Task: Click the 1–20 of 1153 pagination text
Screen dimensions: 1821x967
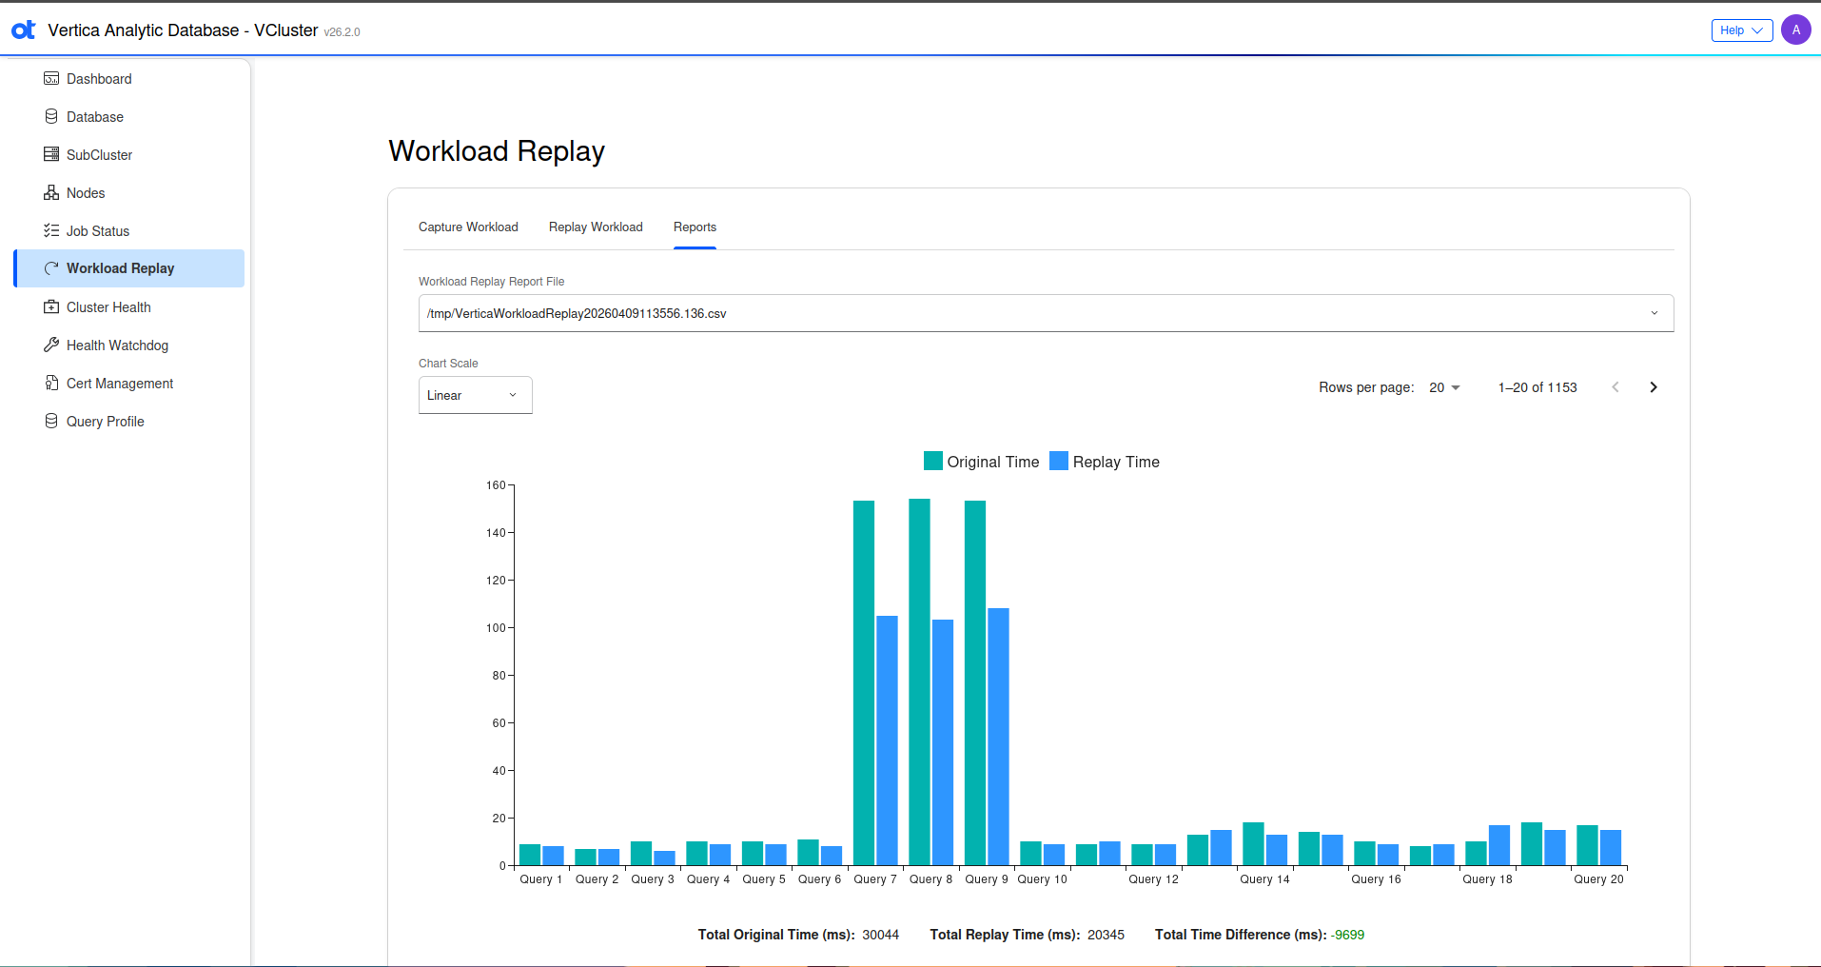Action: (1537, 387)
